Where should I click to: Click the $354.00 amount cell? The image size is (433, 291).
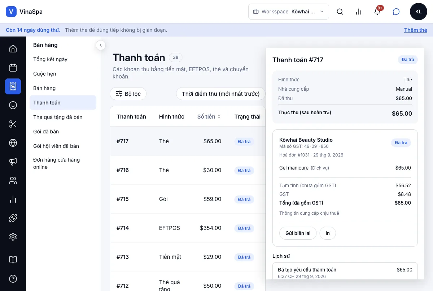211,228
